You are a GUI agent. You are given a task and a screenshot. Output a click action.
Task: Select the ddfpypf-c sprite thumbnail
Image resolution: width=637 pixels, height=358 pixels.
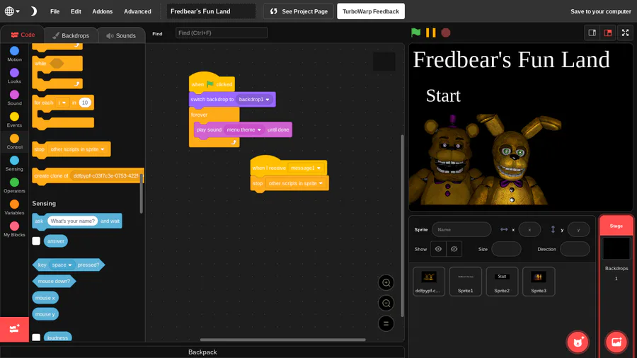pos(429,282)
